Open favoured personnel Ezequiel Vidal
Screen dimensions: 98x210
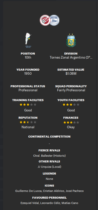(30, 203)
